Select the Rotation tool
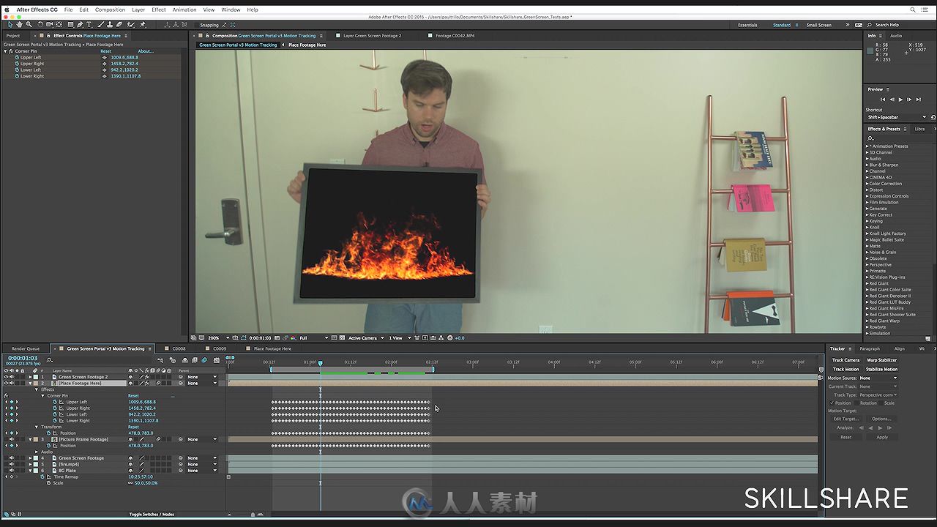The height and width of the screenshot is (527, 937). coord(40,25)
